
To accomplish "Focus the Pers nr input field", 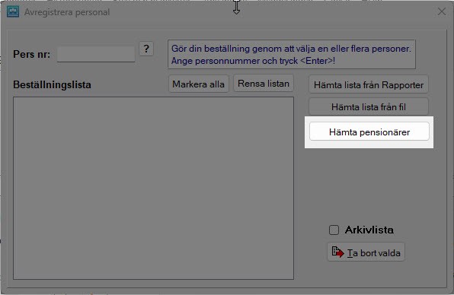I will [x=96, y=54].
